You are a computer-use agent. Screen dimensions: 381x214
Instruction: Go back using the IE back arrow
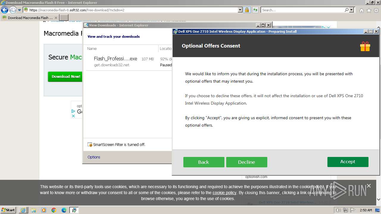point(4,10)
